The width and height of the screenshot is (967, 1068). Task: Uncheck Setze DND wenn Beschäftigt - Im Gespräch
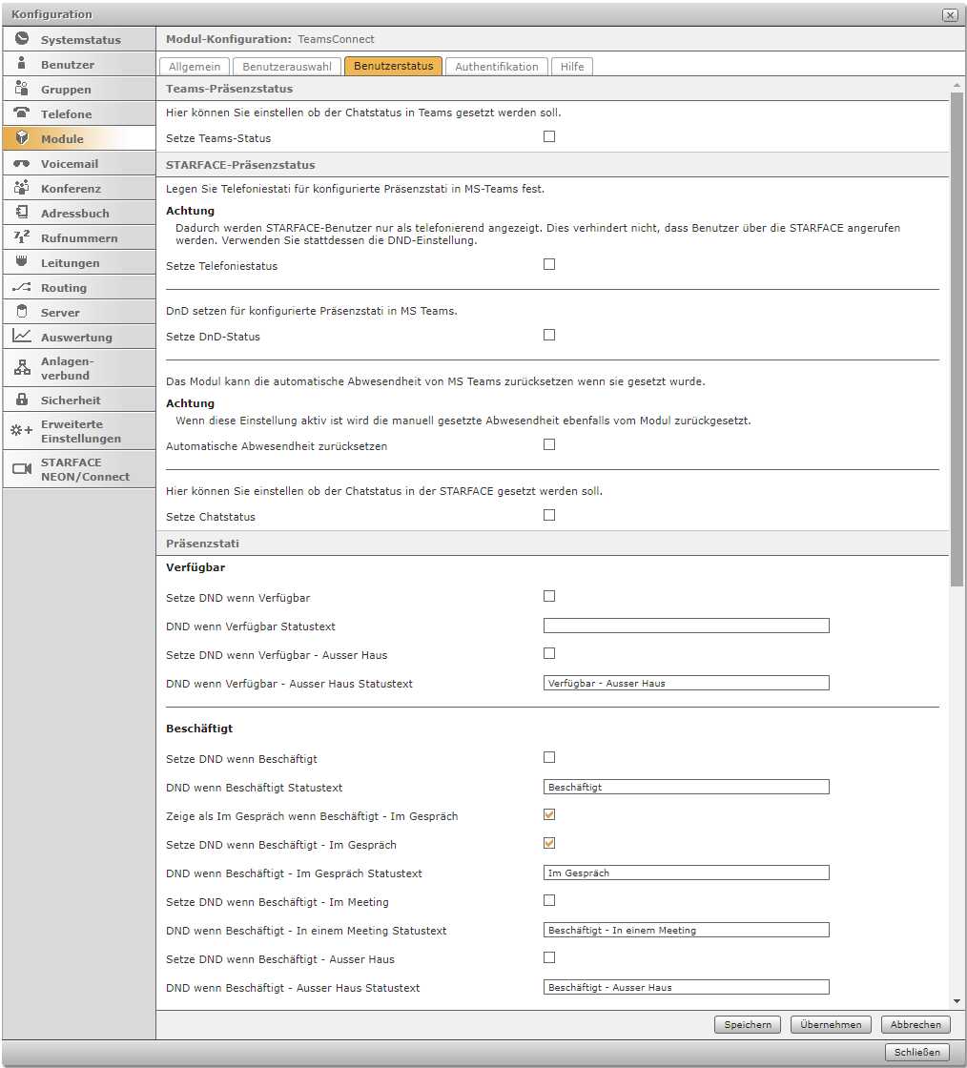pos(548,843)
